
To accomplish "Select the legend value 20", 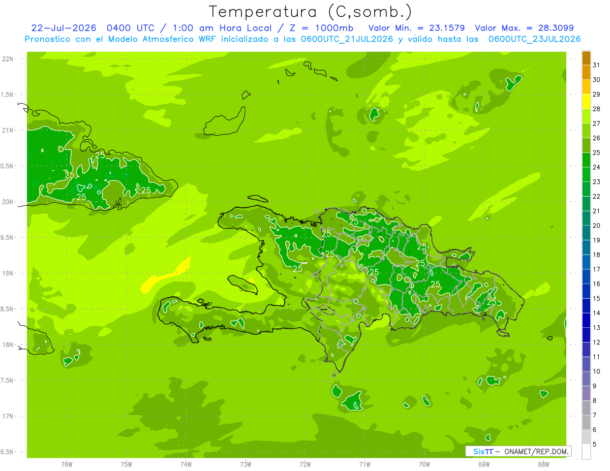I will click(596, 226).
